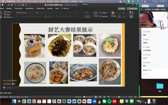
Task: Toggle Strikethrough formatting
Action: pos(26,17)
